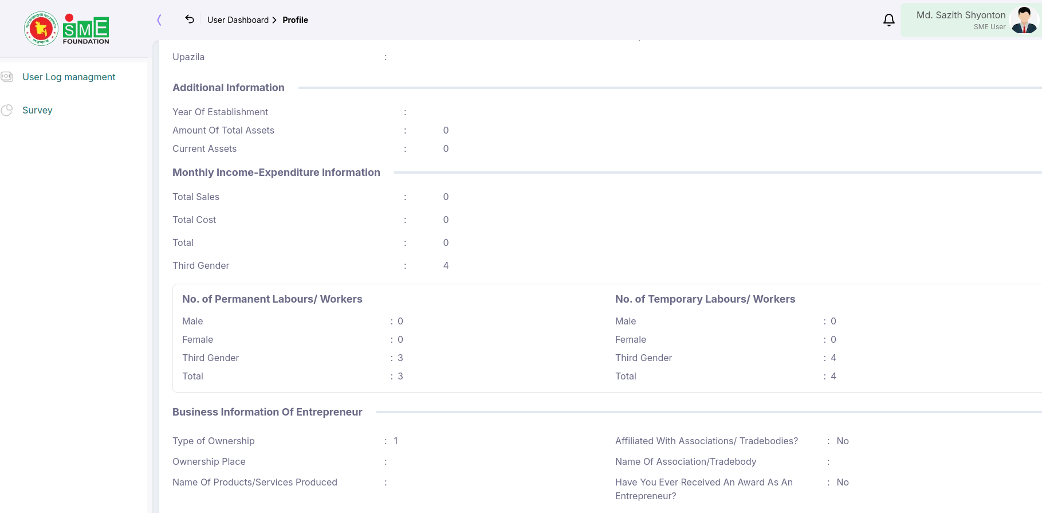Click the Additional Information heading

tap(229, 88)
